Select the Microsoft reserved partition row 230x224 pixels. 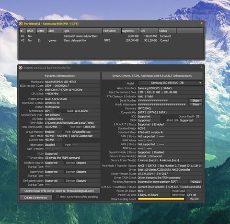111,36
